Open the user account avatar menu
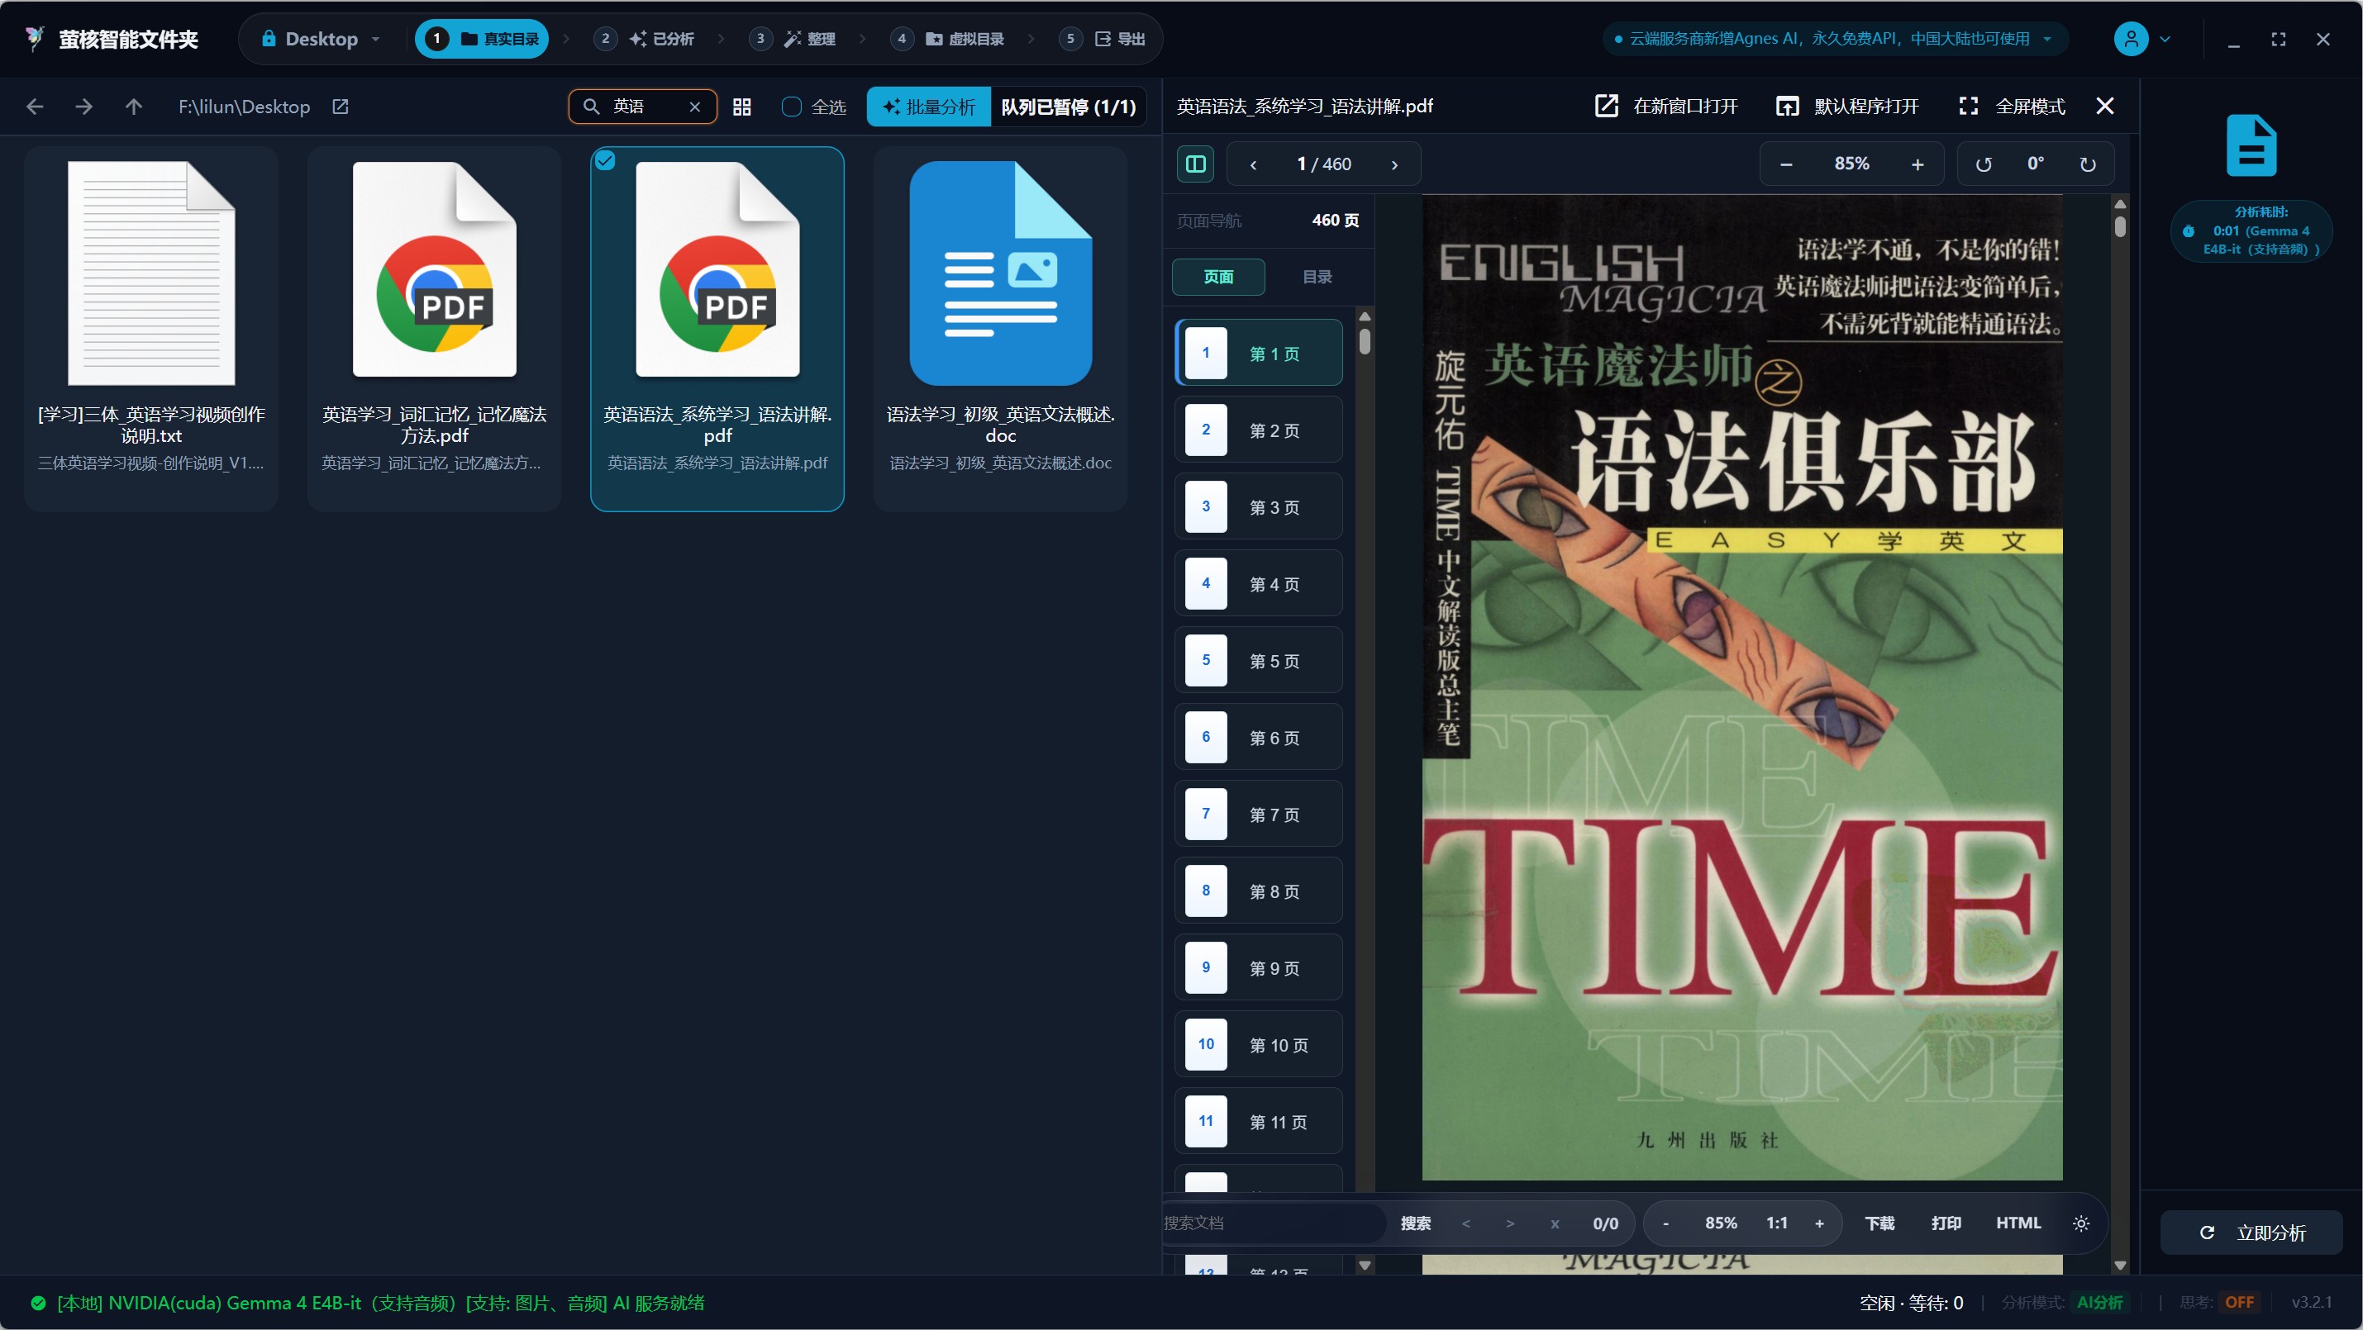Screen dimensions: 2363x1330 [2131, 39]
